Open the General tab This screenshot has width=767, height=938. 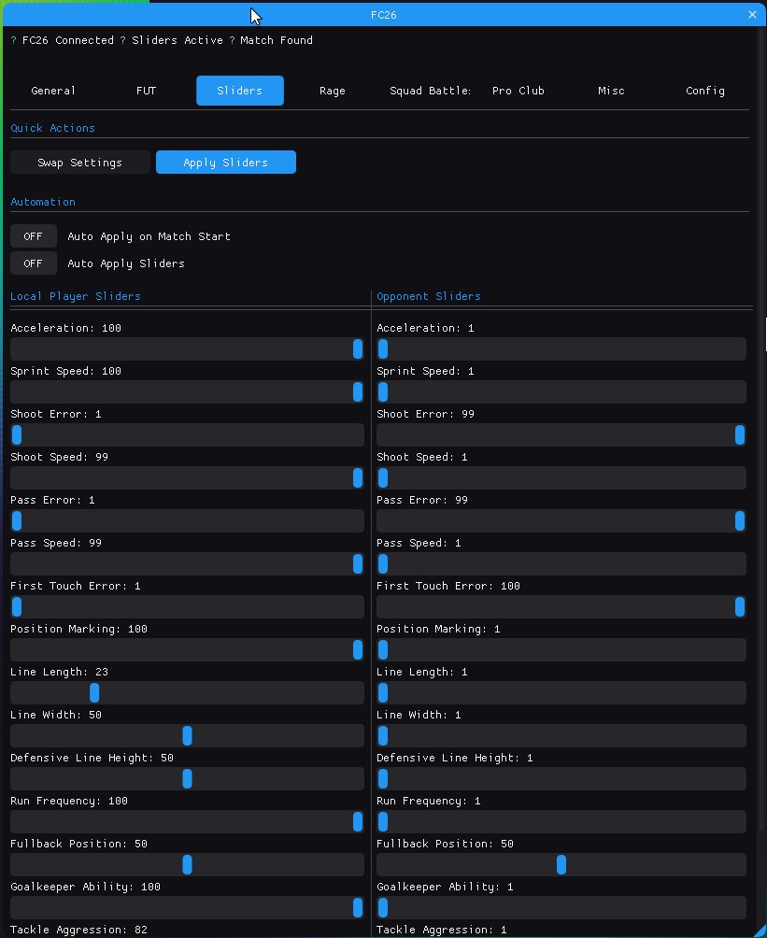[x=53, y=91]
